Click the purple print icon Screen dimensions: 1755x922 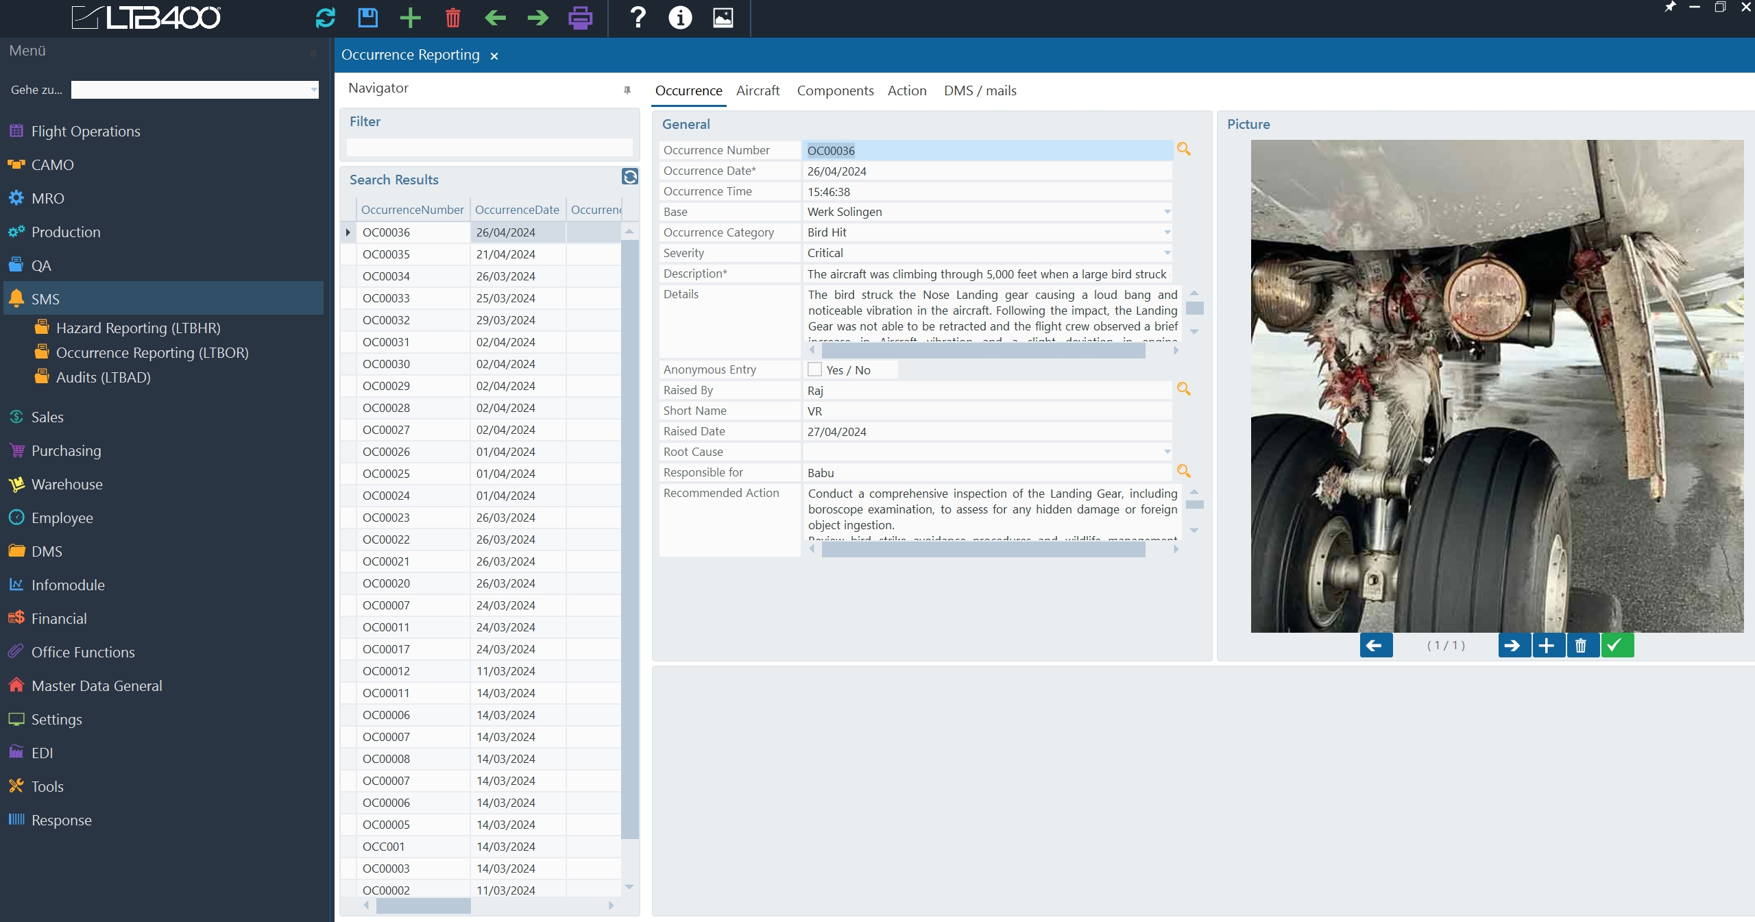(580, 18)
